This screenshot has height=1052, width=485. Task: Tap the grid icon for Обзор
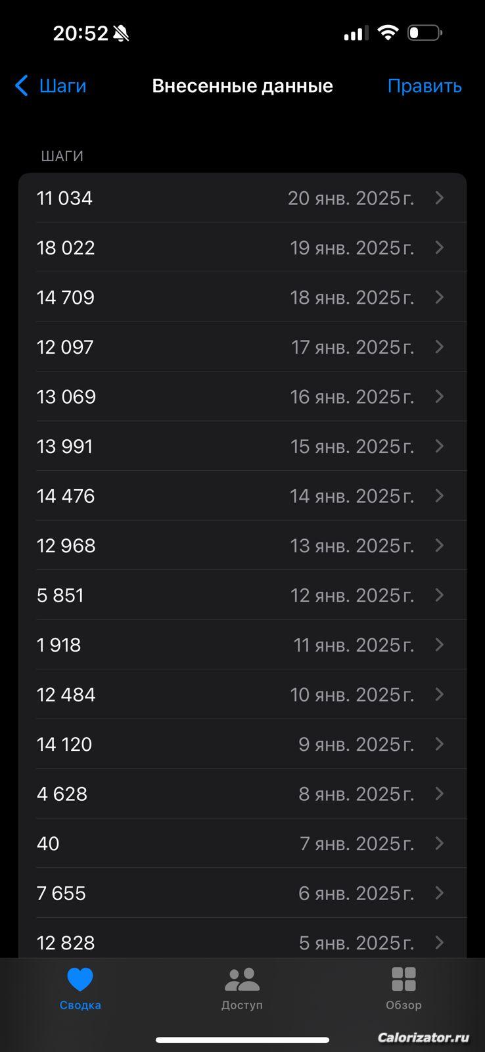click(x=404, y=980)
